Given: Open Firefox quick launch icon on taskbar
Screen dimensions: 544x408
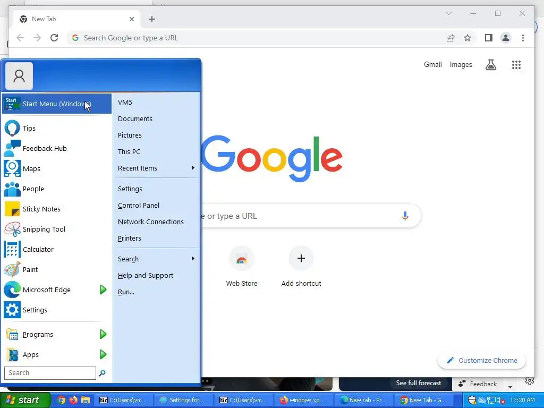Looking at the screenshot, I should point(73,400).
